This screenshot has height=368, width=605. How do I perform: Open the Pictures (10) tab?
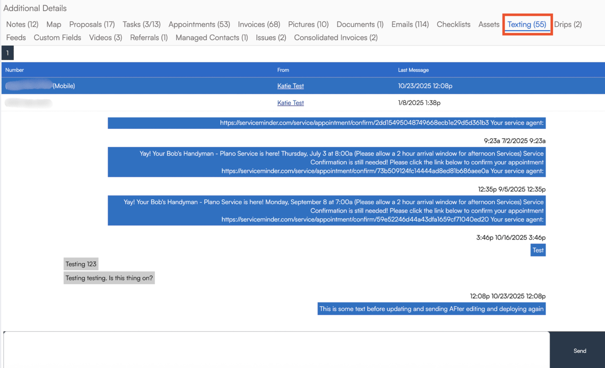[308, 24]
